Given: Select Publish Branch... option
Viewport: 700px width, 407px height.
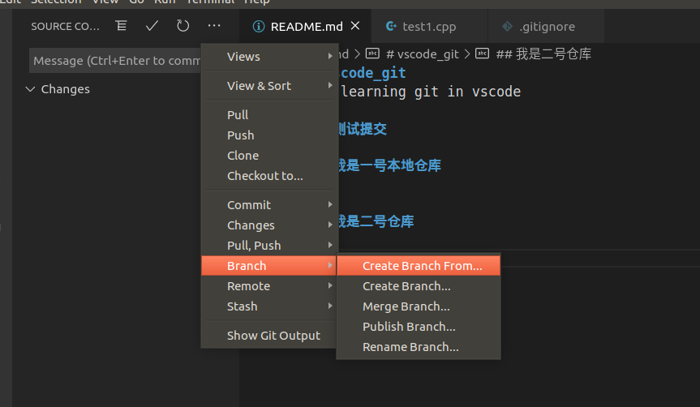Looking at the screenshot, I should [419, 327].
